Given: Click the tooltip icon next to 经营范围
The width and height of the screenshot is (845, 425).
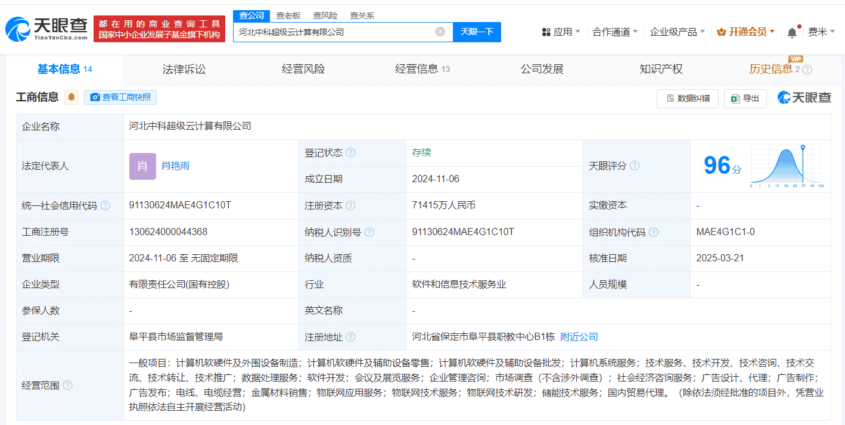Looking at the screenshot, I should pos(68,385).
